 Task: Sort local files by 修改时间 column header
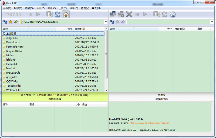click(80, 29)
